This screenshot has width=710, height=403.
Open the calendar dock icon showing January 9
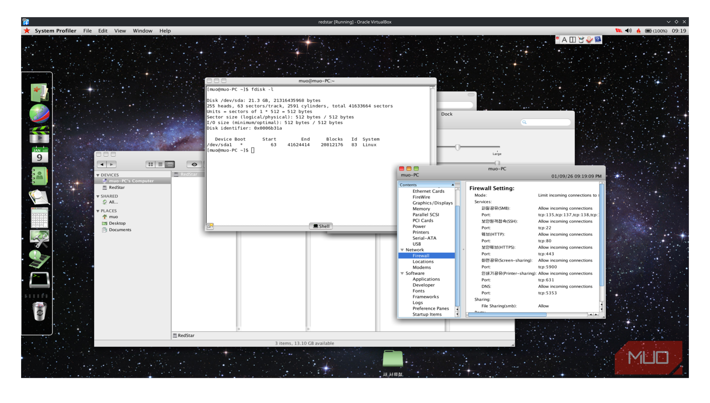pos(40,155)
